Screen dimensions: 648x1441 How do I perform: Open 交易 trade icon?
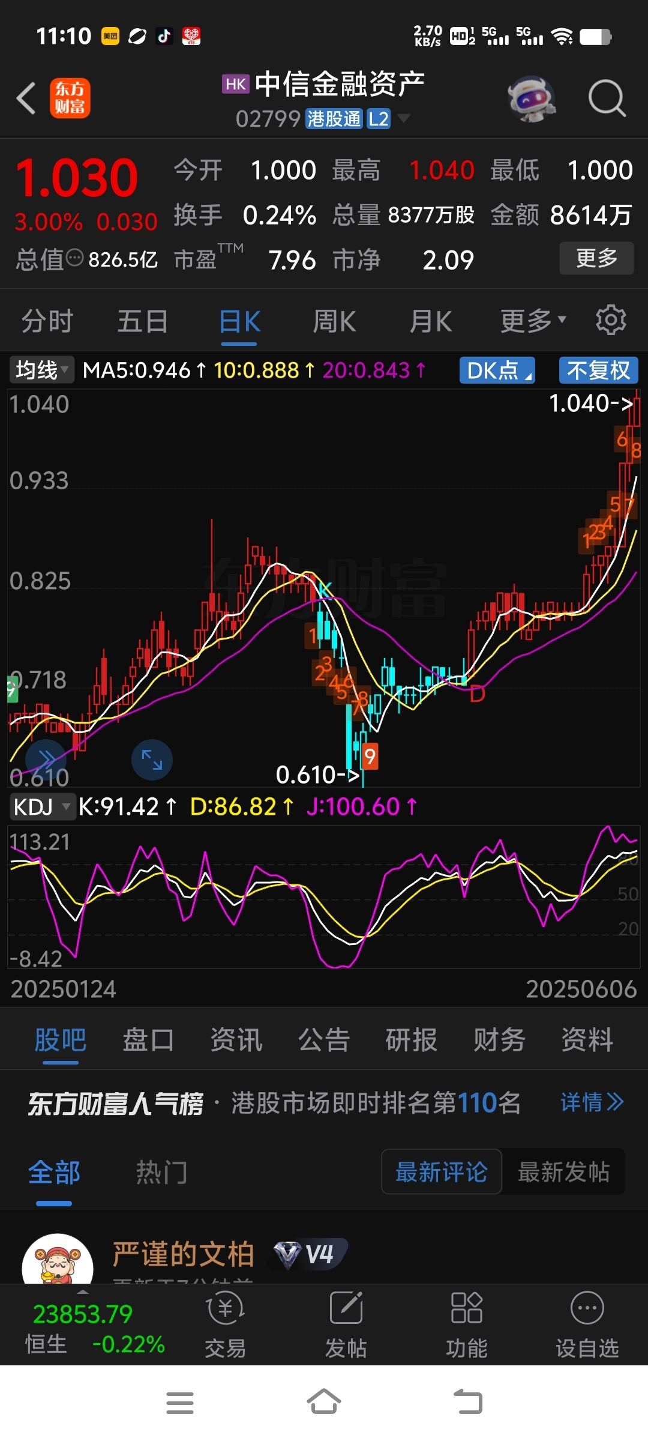[226, 1325]
